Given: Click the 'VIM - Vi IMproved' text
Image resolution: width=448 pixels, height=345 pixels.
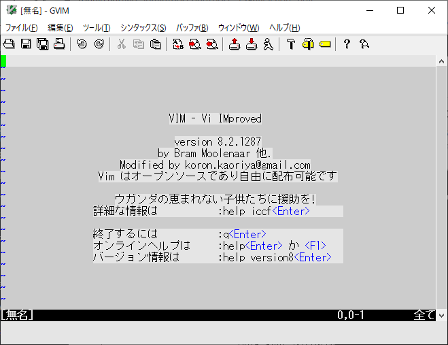Looking at the screenshot, I should click(215, 118).
